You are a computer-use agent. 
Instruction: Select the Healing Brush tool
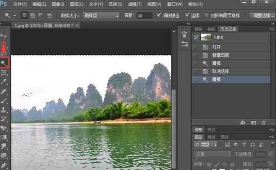[x=4, y=91]
